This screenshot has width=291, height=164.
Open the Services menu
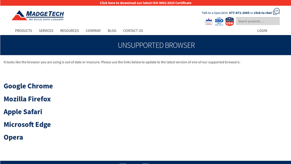[46, 31]
